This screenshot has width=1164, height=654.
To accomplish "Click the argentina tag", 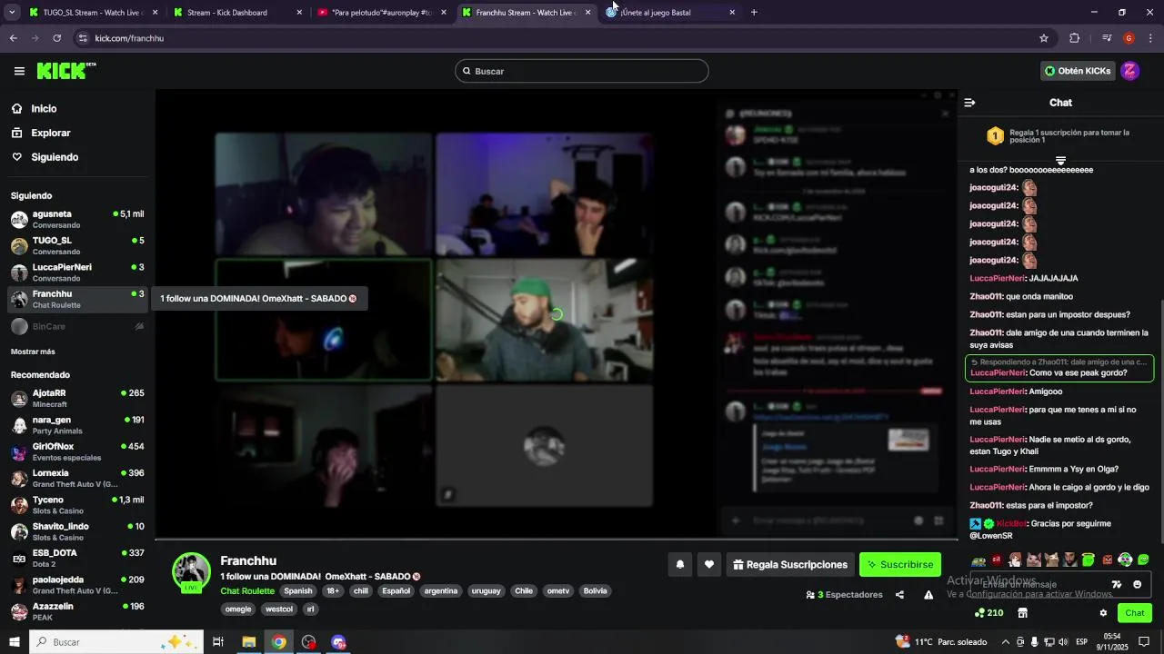I will pos(441,591).
